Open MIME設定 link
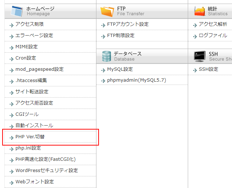The image size is (232, 188). coord(26,47)
